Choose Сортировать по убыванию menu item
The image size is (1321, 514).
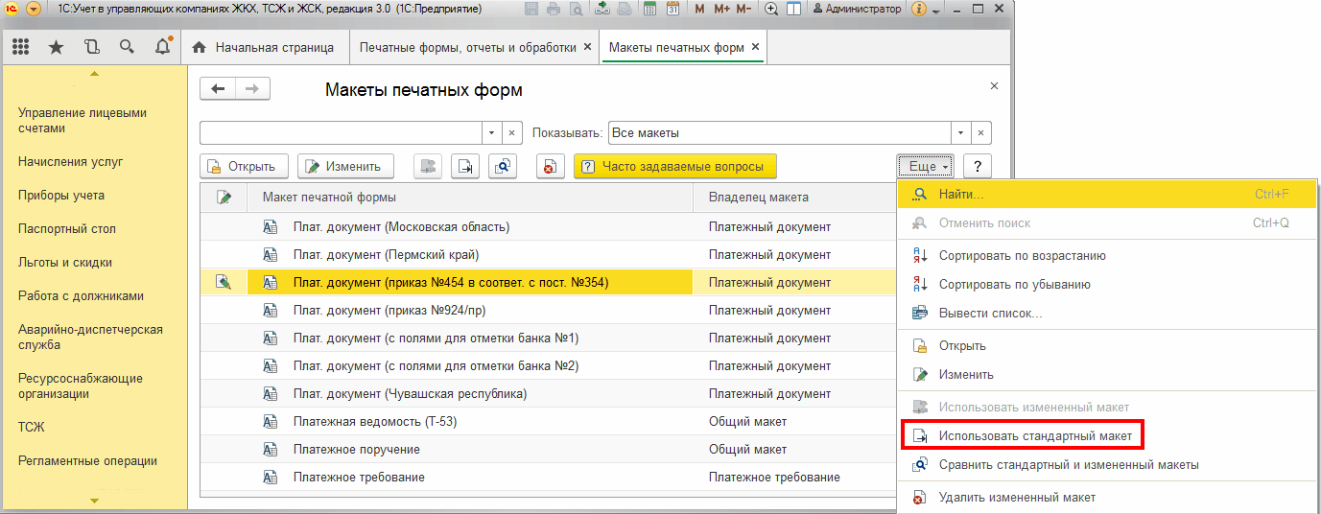[x=1108, y=285]
